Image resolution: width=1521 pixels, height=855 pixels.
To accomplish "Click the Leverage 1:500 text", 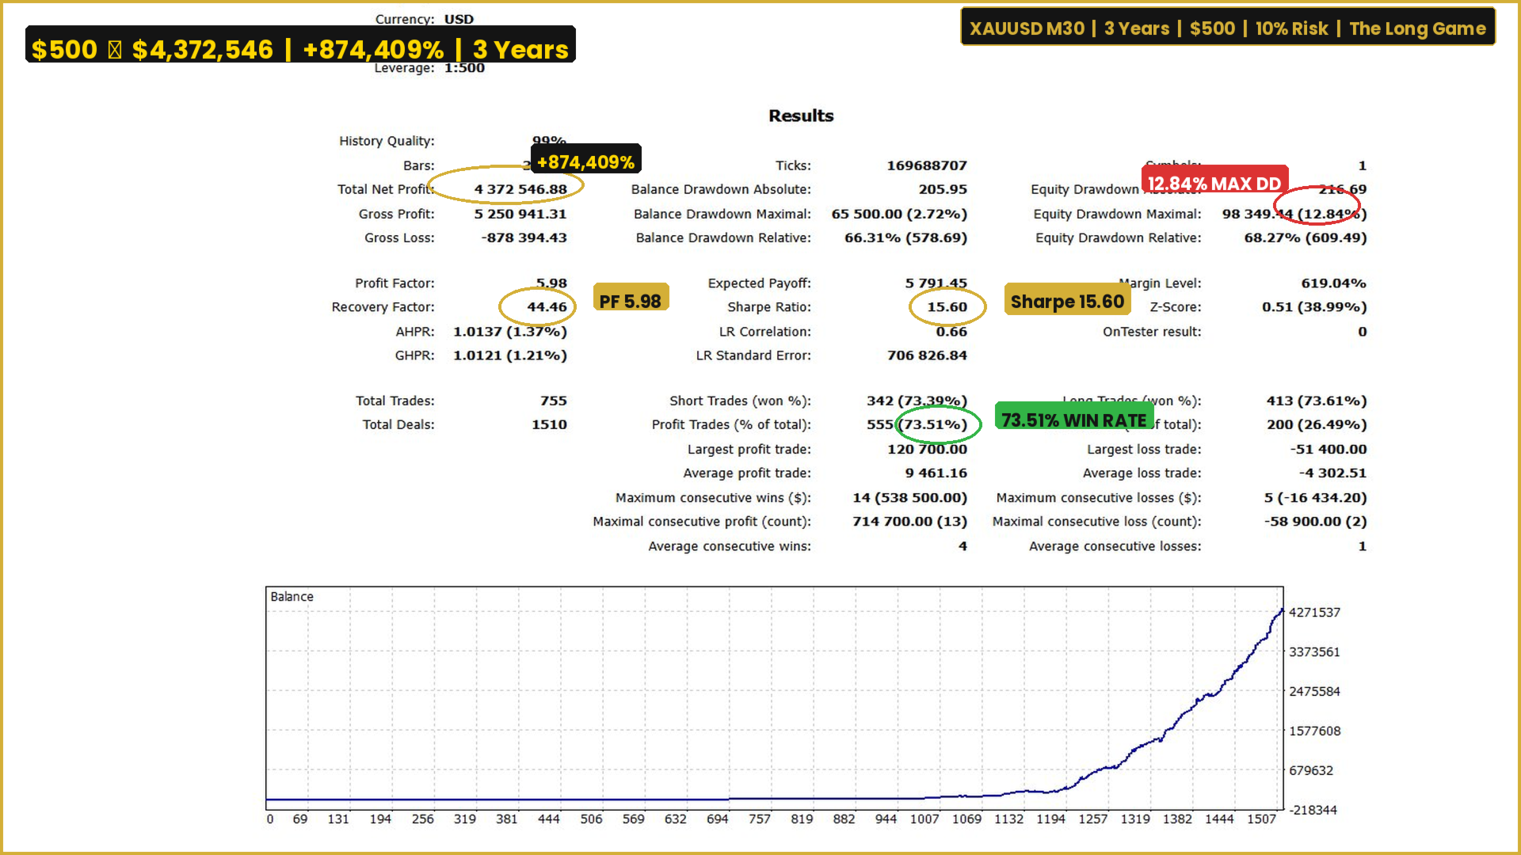I will tap(464, 68).
